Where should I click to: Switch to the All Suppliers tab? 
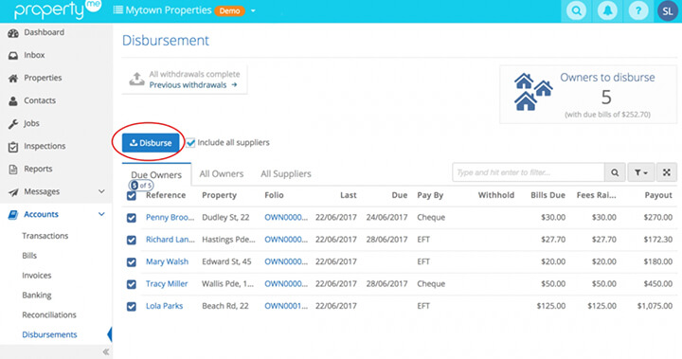click(286, 173)
